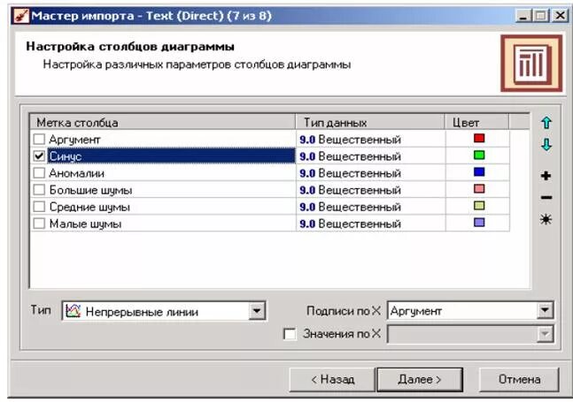Viewport: 573px width, 402px height.
Task: Click the Метка столбца column header
Action: (x=162, y=123)
